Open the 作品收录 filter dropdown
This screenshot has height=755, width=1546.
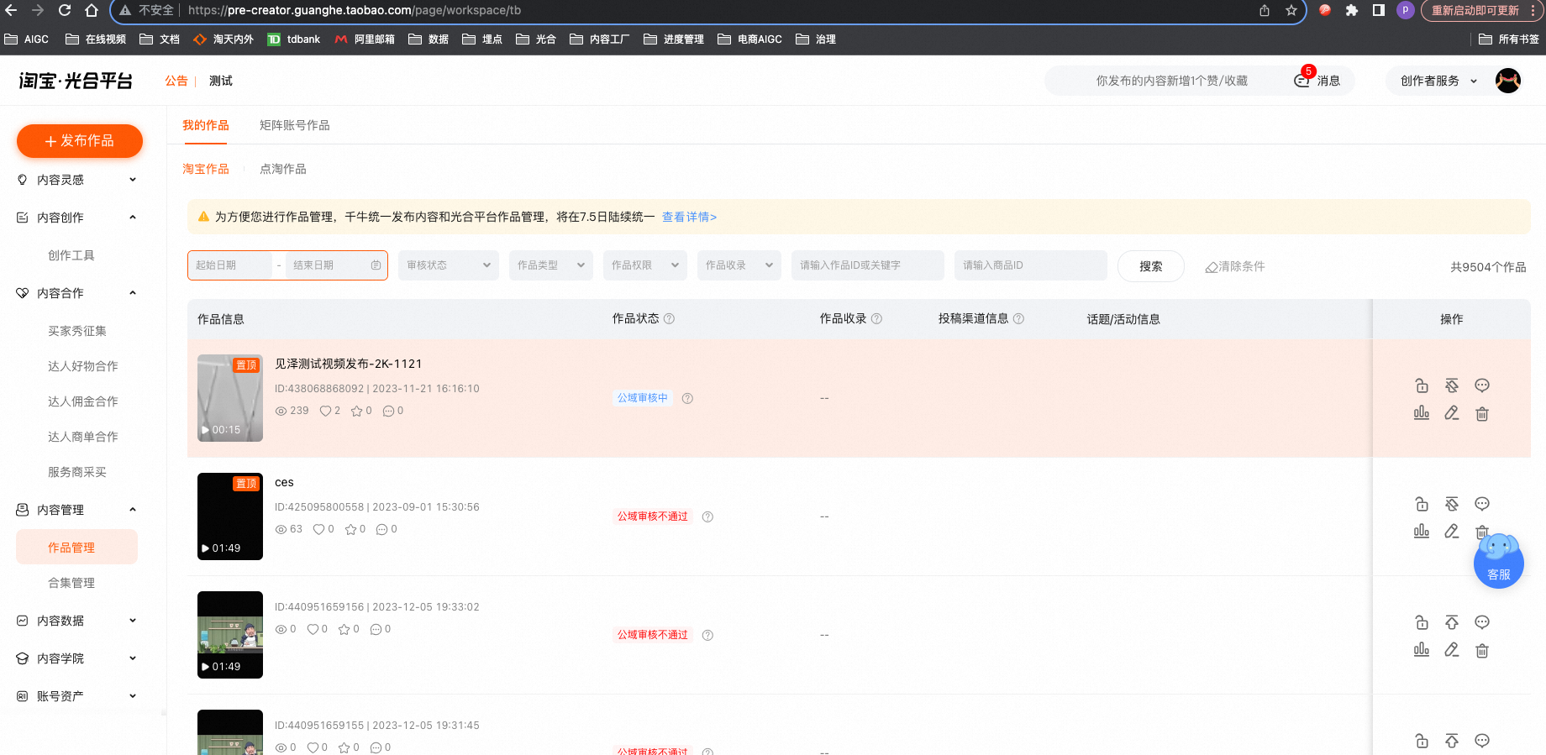click(739, 265)
